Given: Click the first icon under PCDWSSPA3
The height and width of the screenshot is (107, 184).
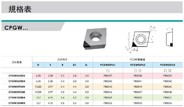Looking at the screenshot, I should [165, 70].
